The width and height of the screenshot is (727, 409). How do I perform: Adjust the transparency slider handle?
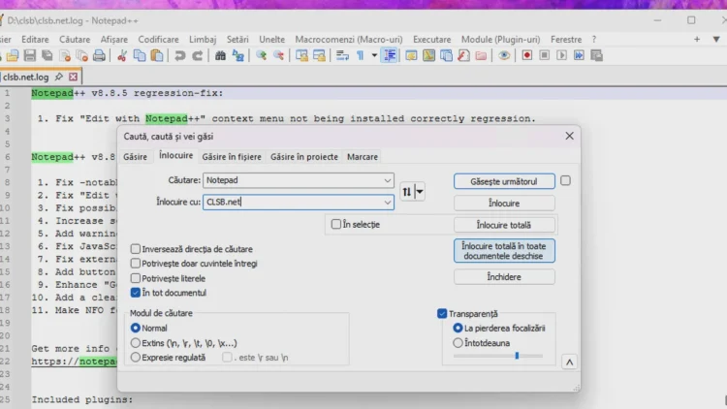point(517,356)
